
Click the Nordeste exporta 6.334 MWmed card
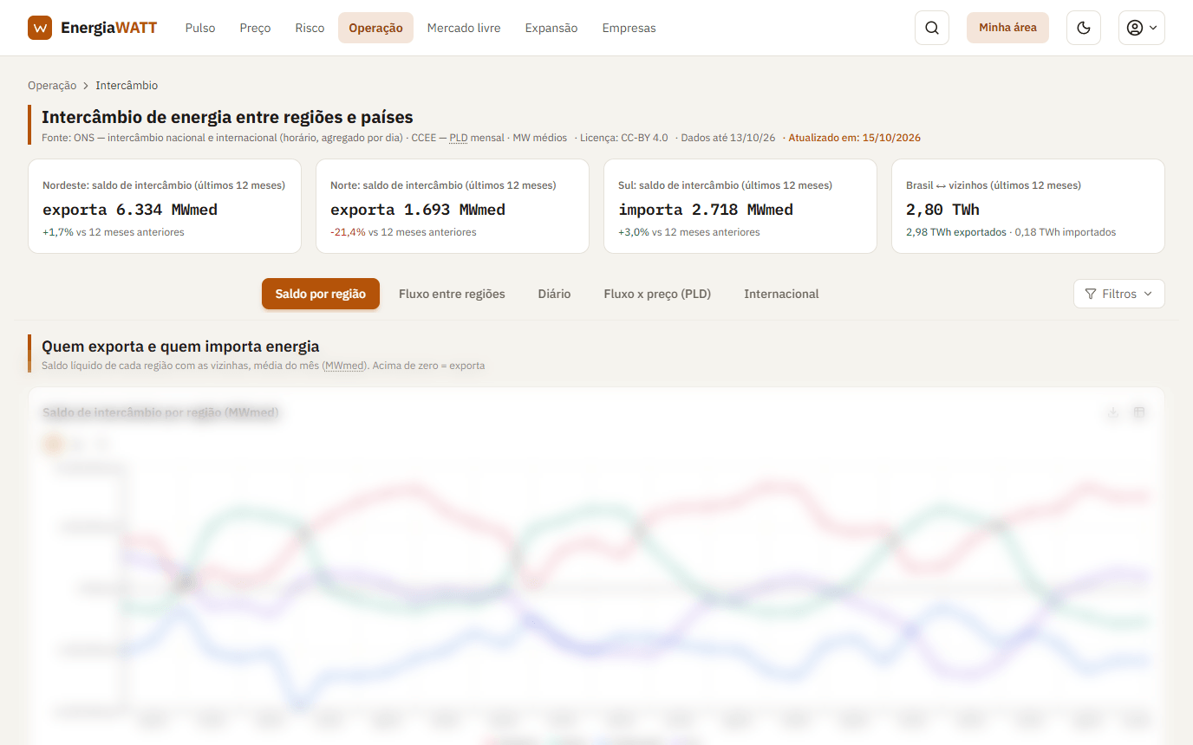(165, 206)
